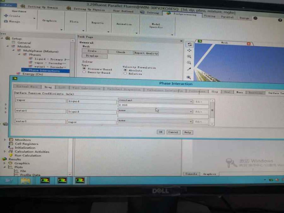Click the Setting Up Physics tab icon
The height and width of the screenshot is (213, 284).
[69, 8]
